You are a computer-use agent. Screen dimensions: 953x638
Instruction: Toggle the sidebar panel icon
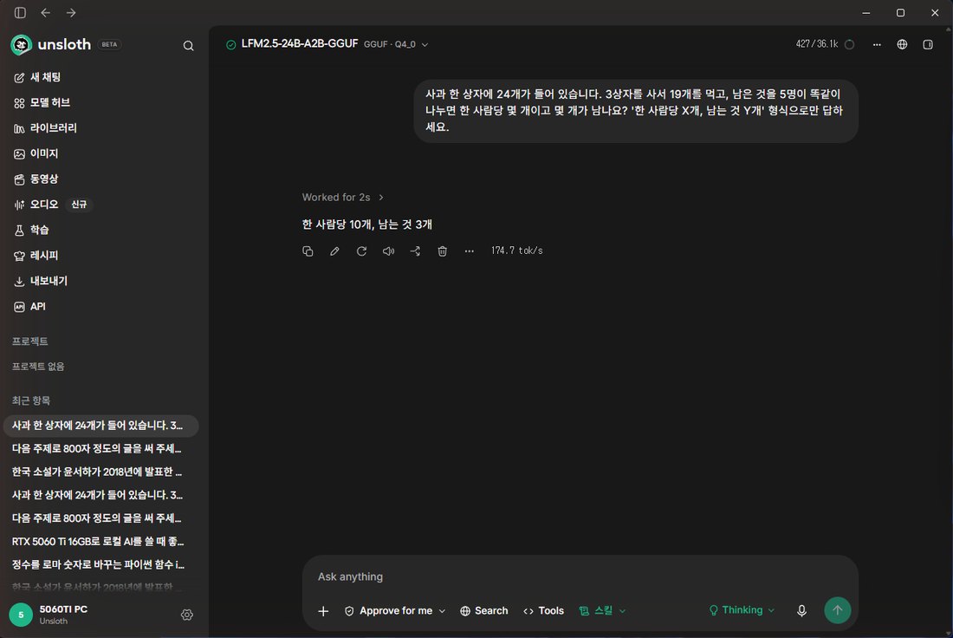20,13
